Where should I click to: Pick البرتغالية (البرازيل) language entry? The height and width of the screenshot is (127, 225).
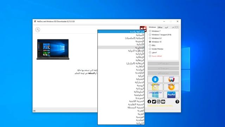(121, 63)
